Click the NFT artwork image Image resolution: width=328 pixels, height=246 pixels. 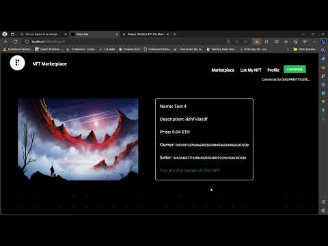pos(78,139)
